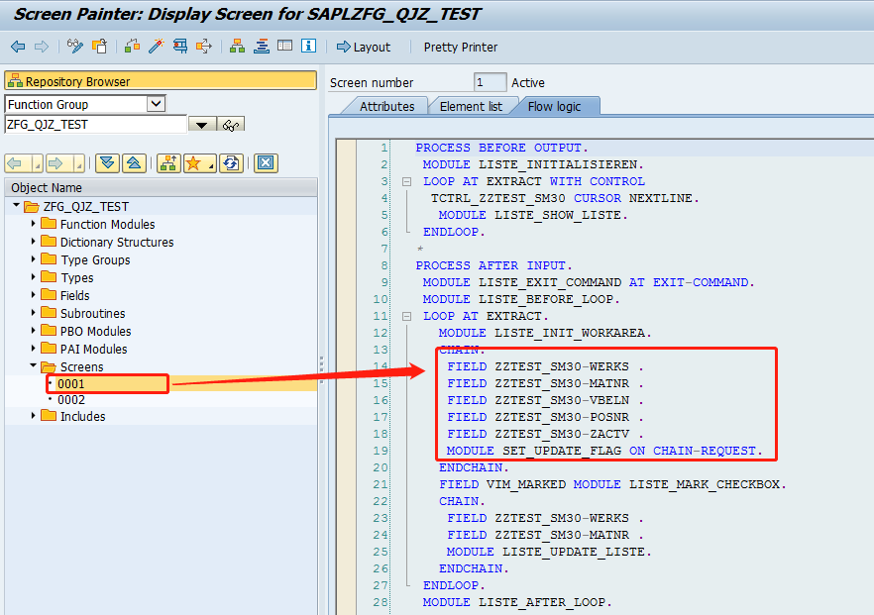This screenshot has width=874, height=615.
Task: Click the Fullscreen on/off panel icon
Action: [x=284, y=47]
